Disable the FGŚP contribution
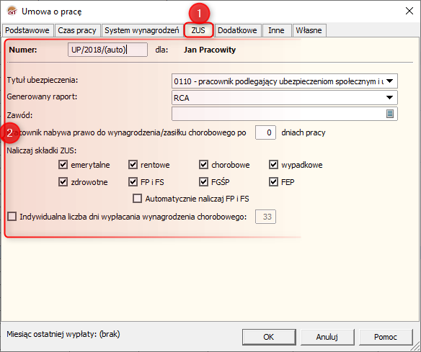This screenshot has width=421, height=352. (203, 182)
